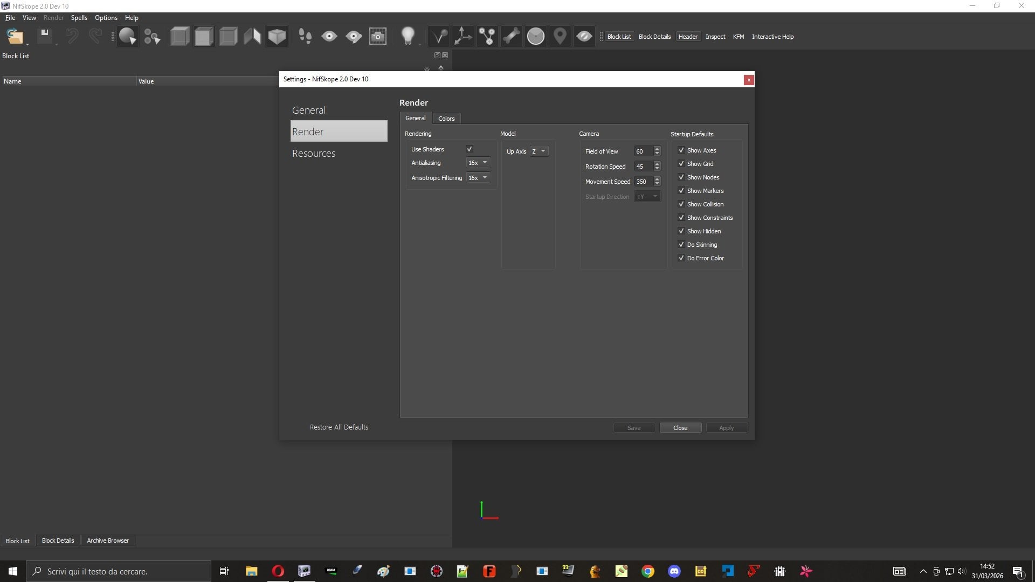Switch to the Archive Browser tab
This screenshot has height=582, width=1035.
tap(108, 541)
